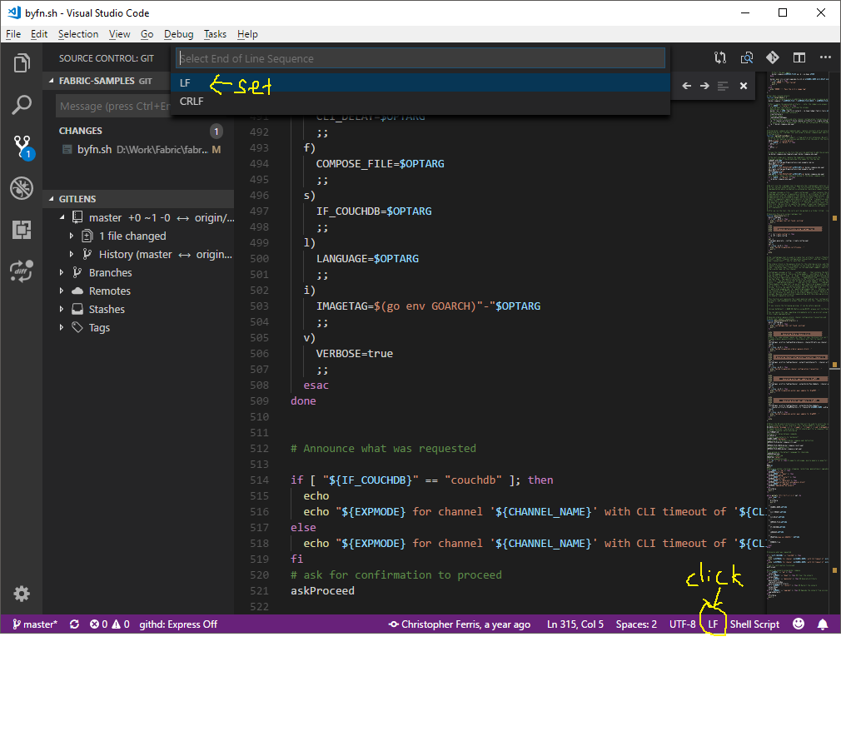Open the Selection menu
841x751 pixels.
[78, 34]
